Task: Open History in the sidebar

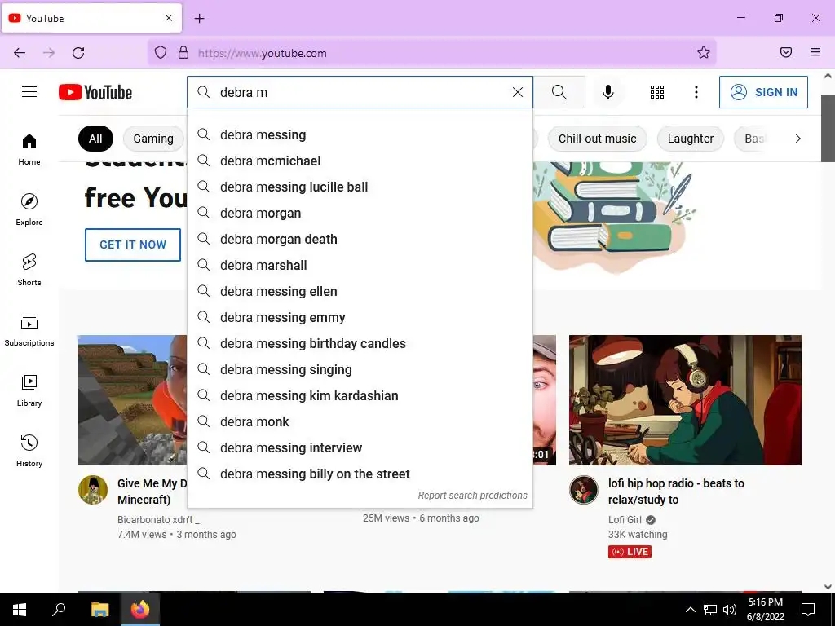Action: click(x=29, y=451)
